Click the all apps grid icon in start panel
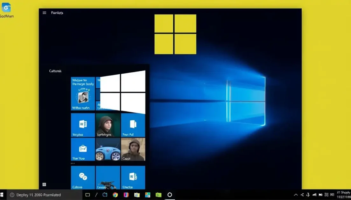This screenshot has height=200, width=351. [x=44, y=184]
